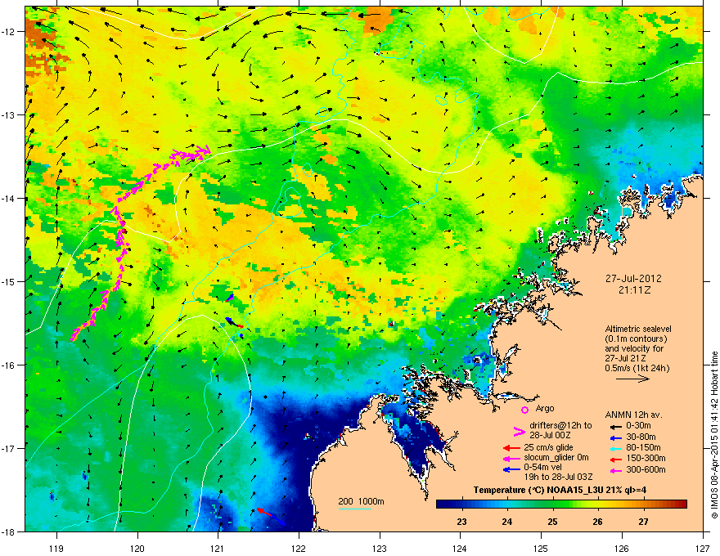Viewport: 720px width, 556px height.
Task: Click the "Argo" legend label
Action: coord(545,408)
